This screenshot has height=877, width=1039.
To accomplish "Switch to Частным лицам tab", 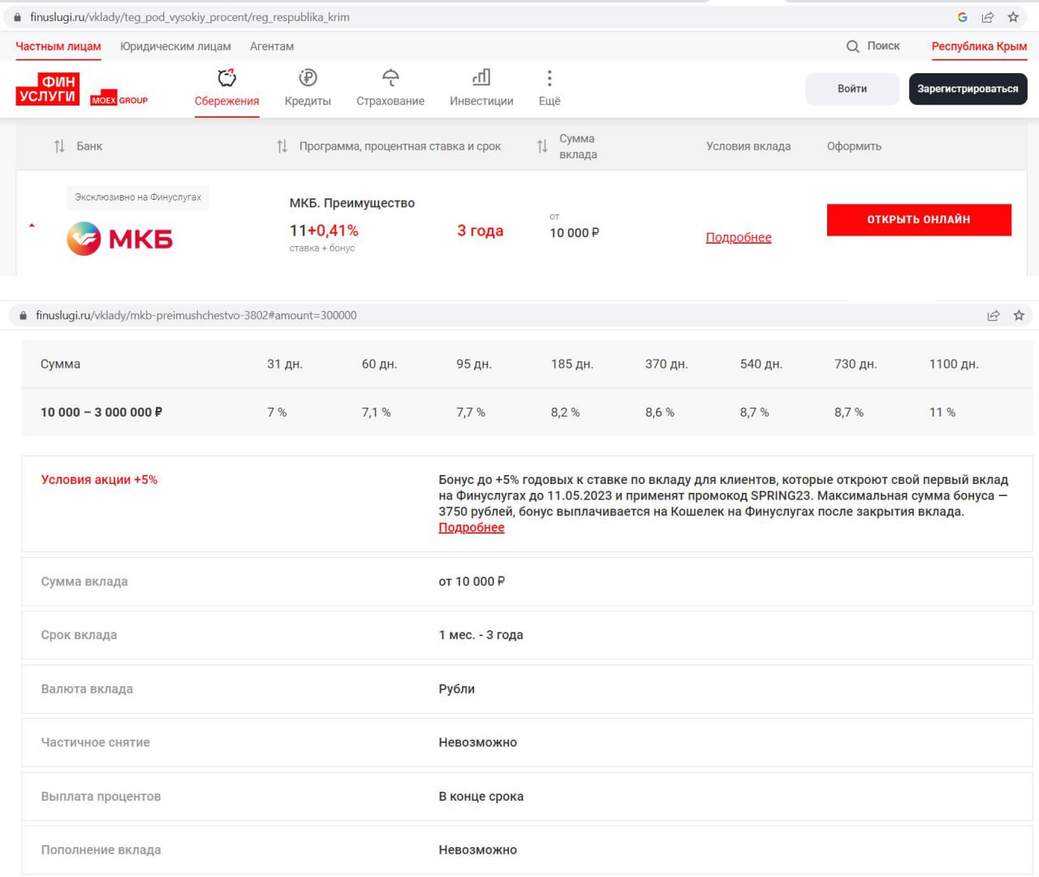I will click(x=58, y=46).
